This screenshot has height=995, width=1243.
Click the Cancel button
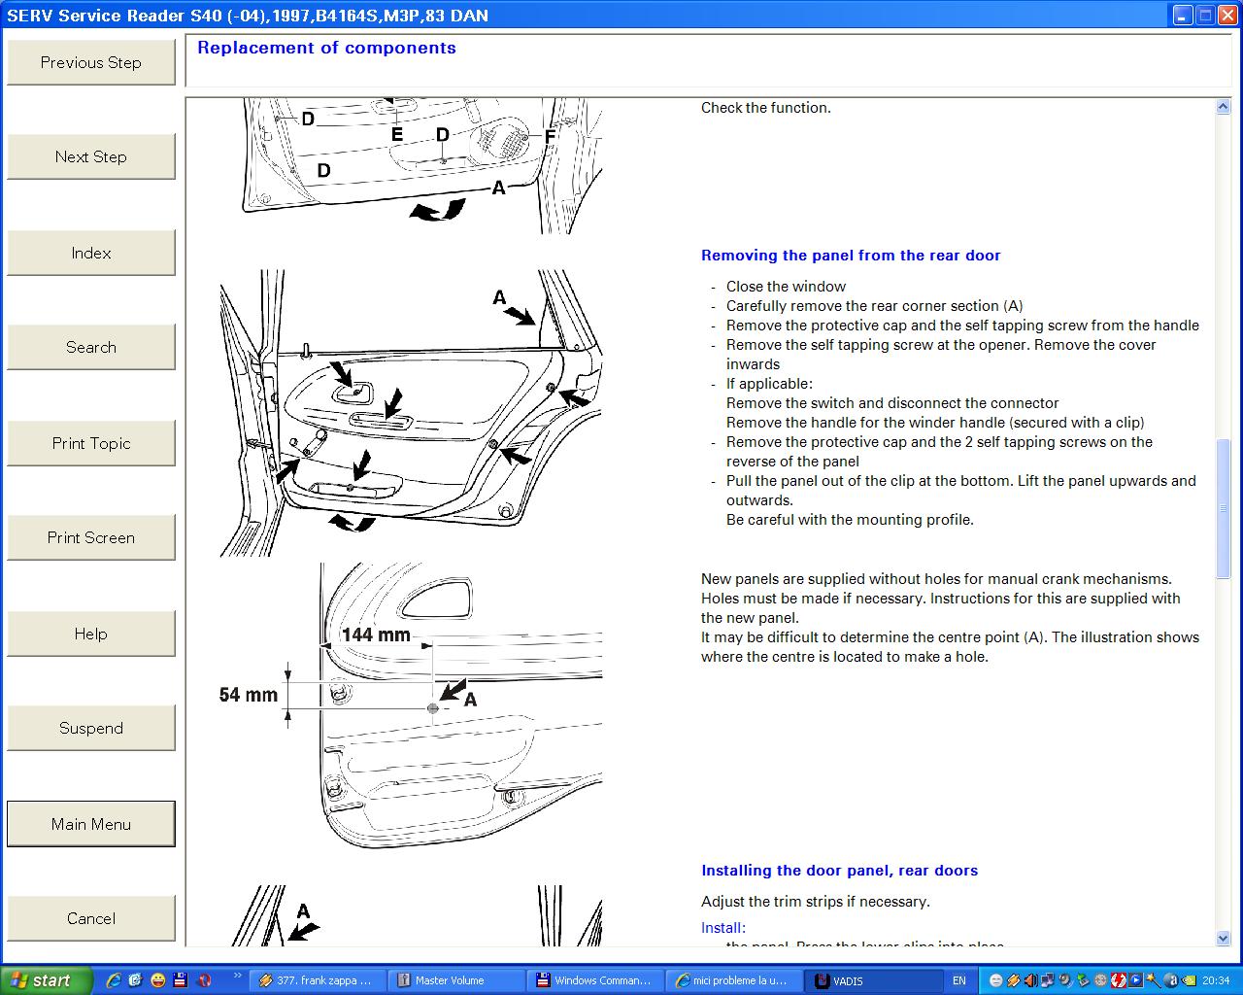point(91,918)
